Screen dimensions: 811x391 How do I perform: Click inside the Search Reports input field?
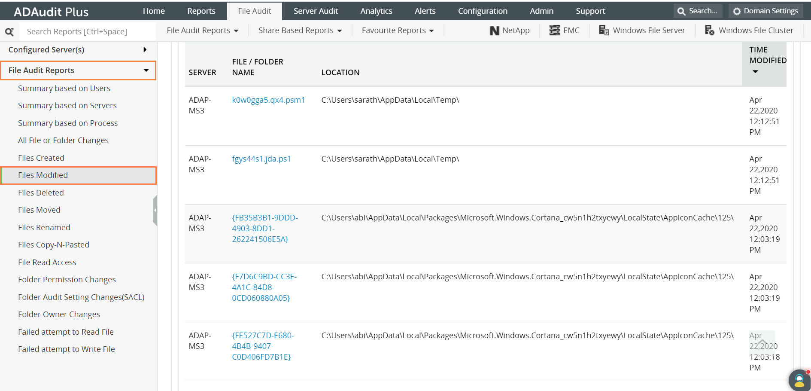pos(86,31)
